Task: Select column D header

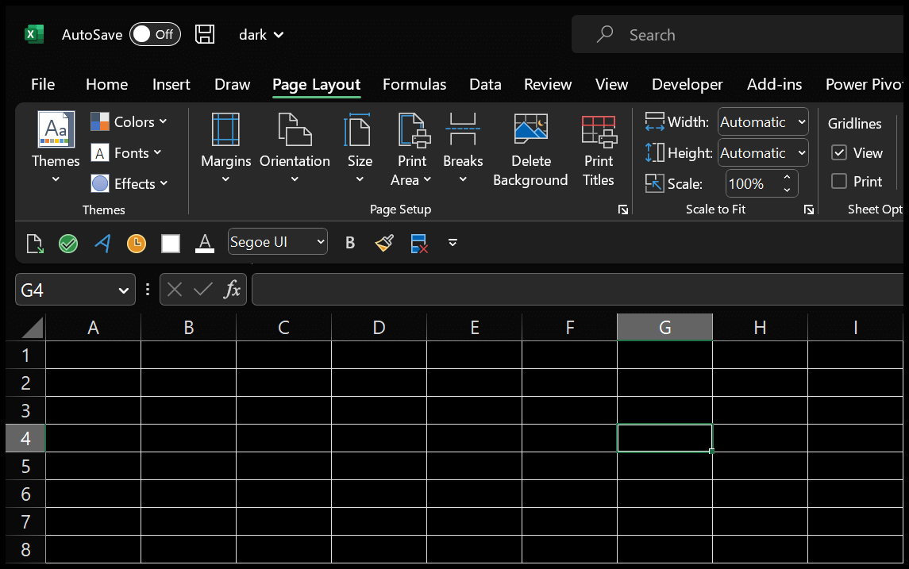Action: [379, 328]
